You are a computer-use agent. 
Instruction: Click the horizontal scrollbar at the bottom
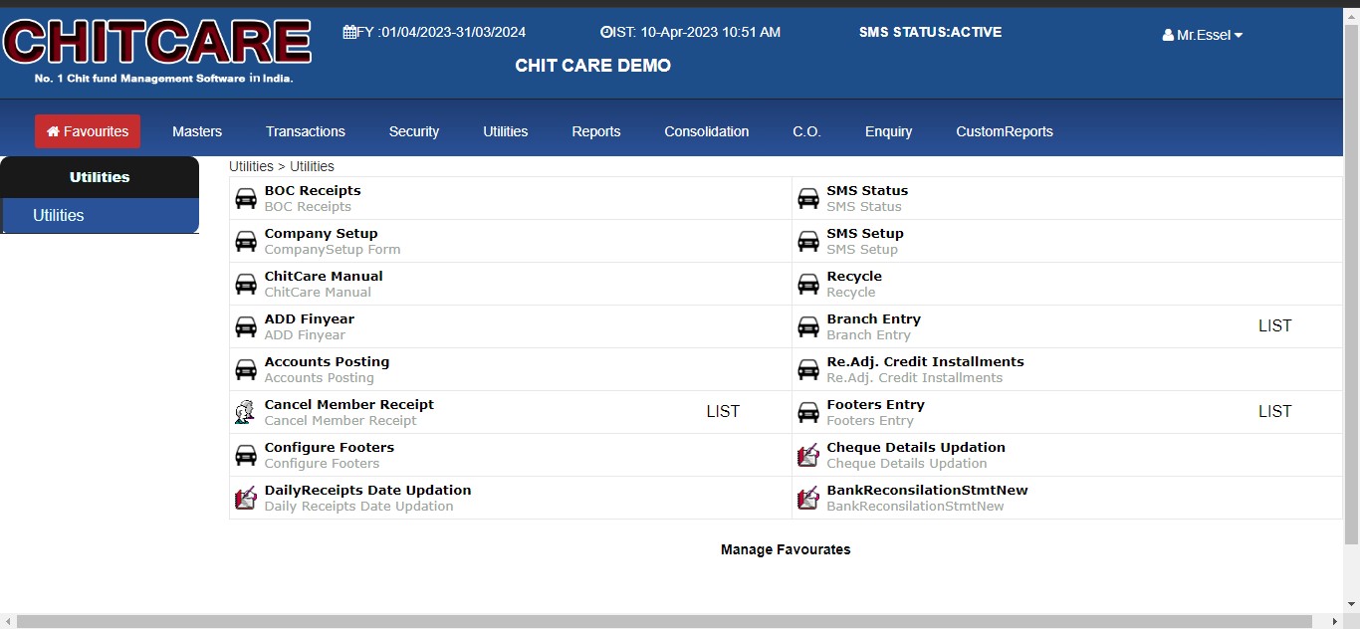pyautogui.click(x=664, y=621)
